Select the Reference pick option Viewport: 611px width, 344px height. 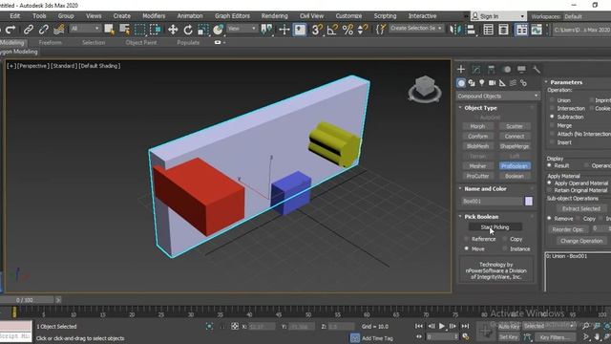[x=467, y=239]
